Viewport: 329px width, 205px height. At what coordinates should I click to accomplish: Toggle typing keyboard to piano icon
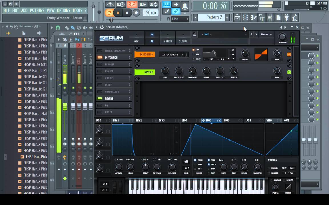pyautogui.click(x=166, y=4)
